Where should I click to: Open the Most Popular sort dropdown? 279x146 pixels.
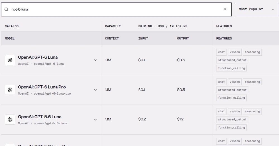(257, 9)
